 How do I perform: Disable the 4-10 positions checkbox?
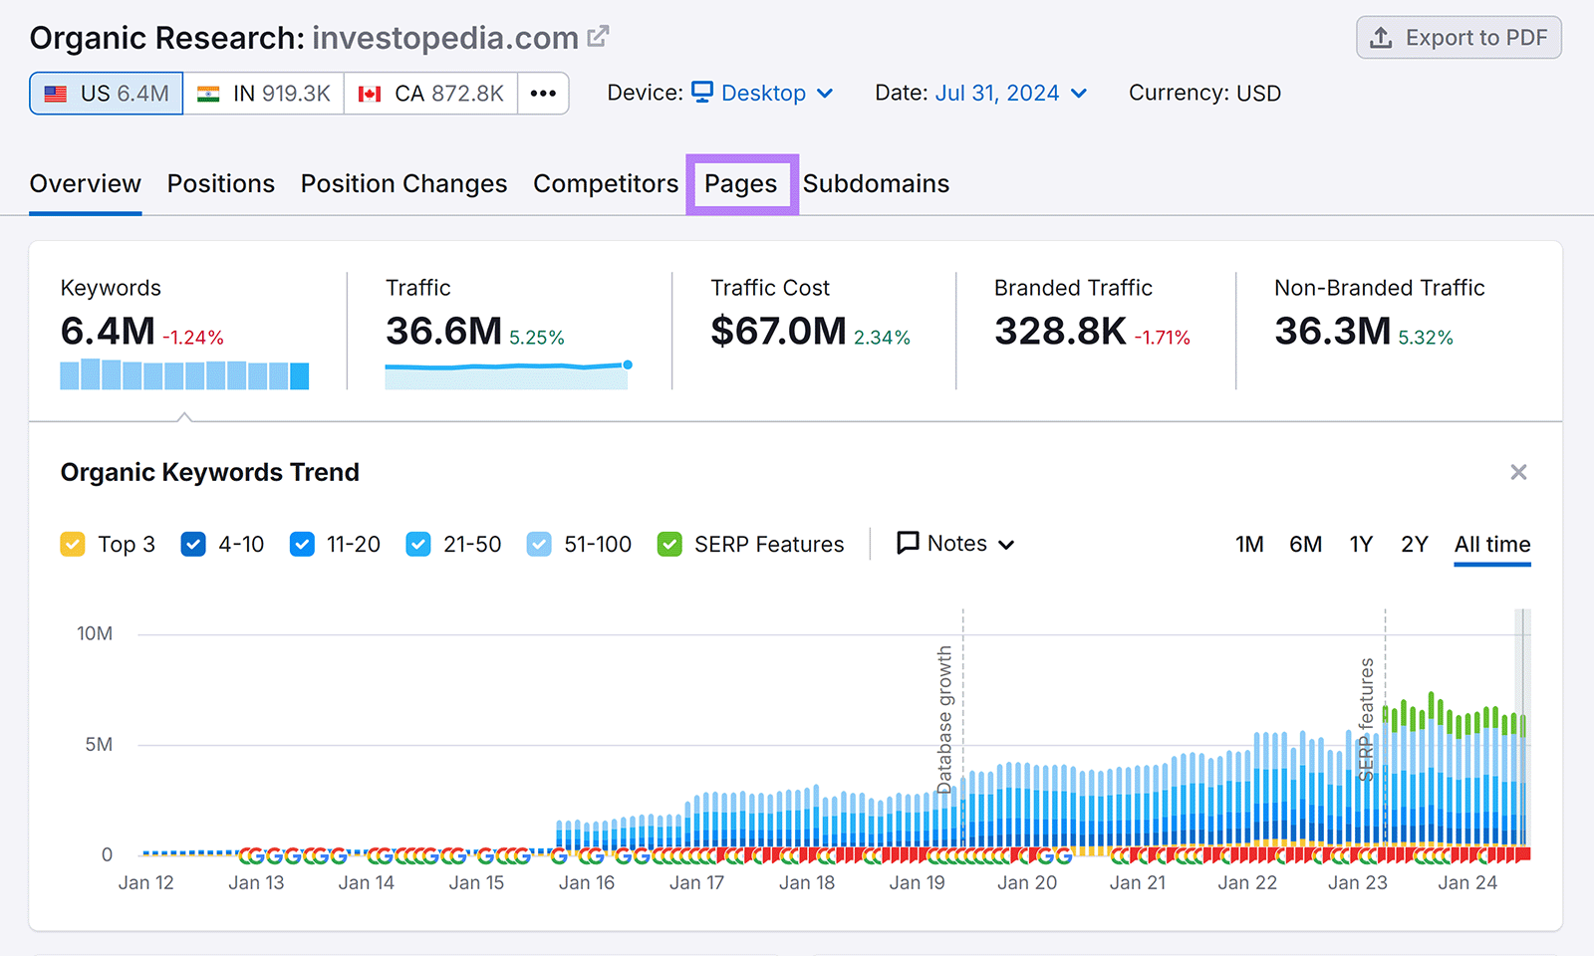click(192, 544)
